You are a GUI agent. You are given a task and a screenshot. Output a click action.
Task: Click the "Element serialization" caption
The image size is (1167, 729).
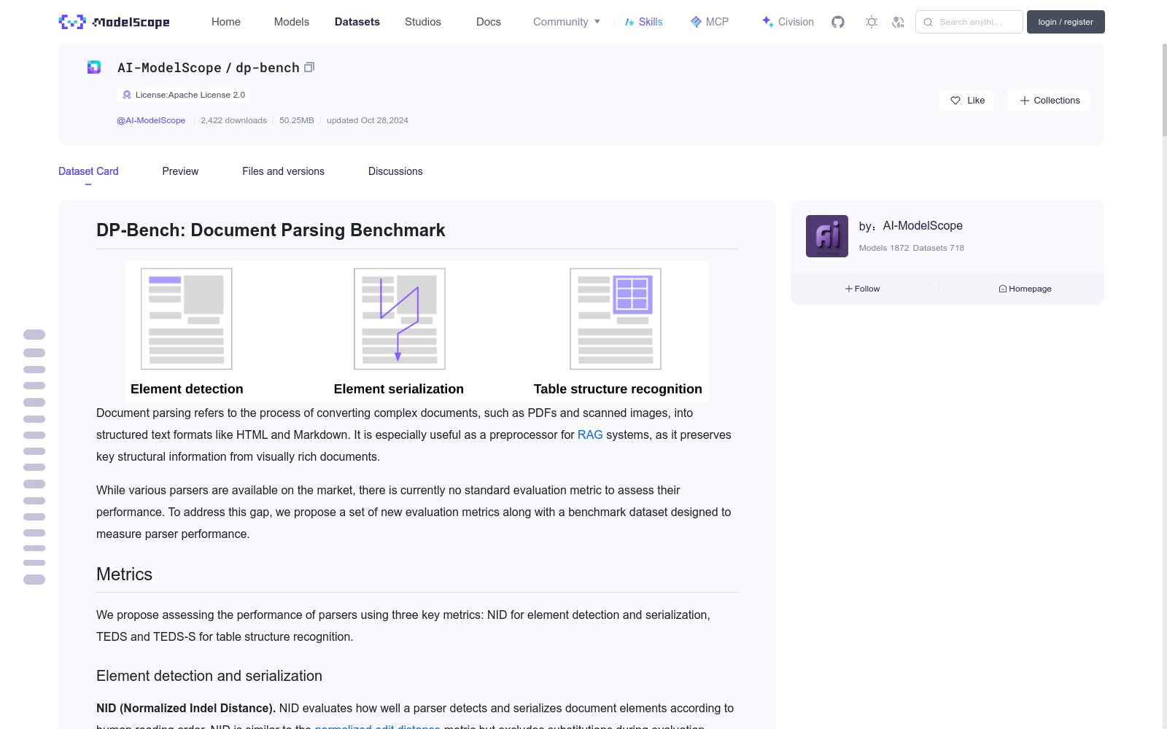point(399,389)
